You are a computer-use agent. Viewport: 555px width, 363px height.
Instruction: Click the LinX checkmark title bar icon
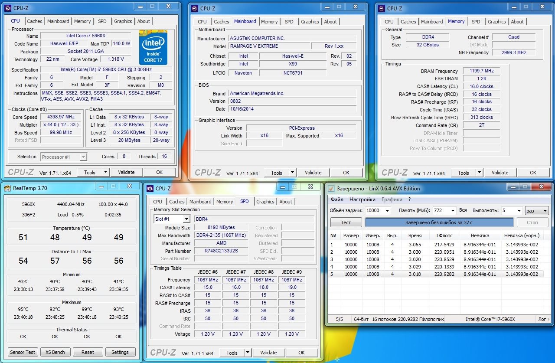tap(331, 188)
